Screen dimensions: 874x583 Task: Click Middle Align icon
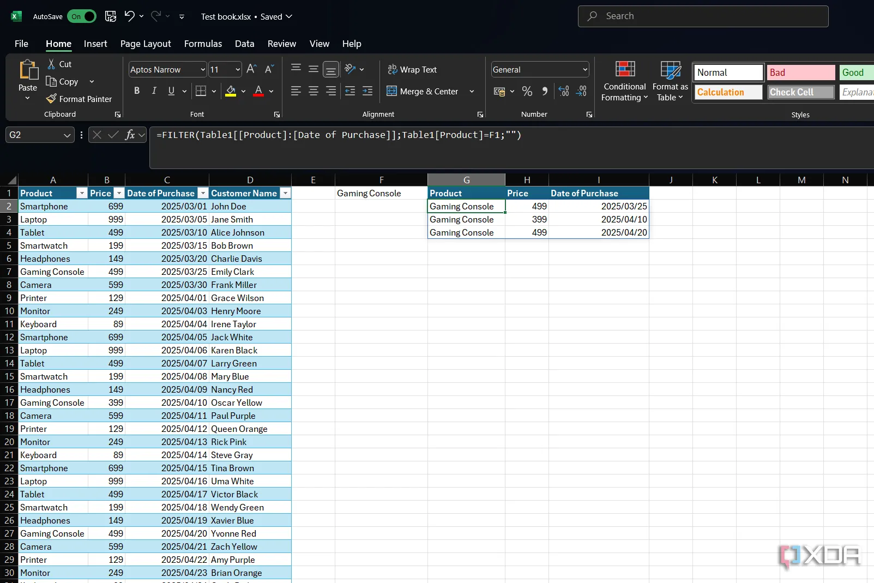tap(314, 69)
